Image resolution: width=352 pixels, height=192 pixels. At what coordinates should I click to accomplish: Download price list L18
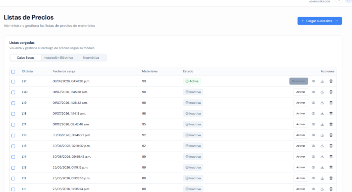pyautogui.click(x=322, y=113)
